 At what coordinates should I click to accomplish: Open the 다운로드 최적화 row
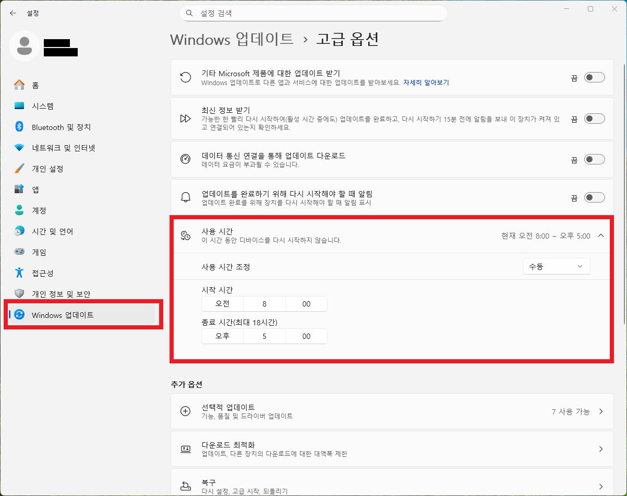[x=392, y=449]
